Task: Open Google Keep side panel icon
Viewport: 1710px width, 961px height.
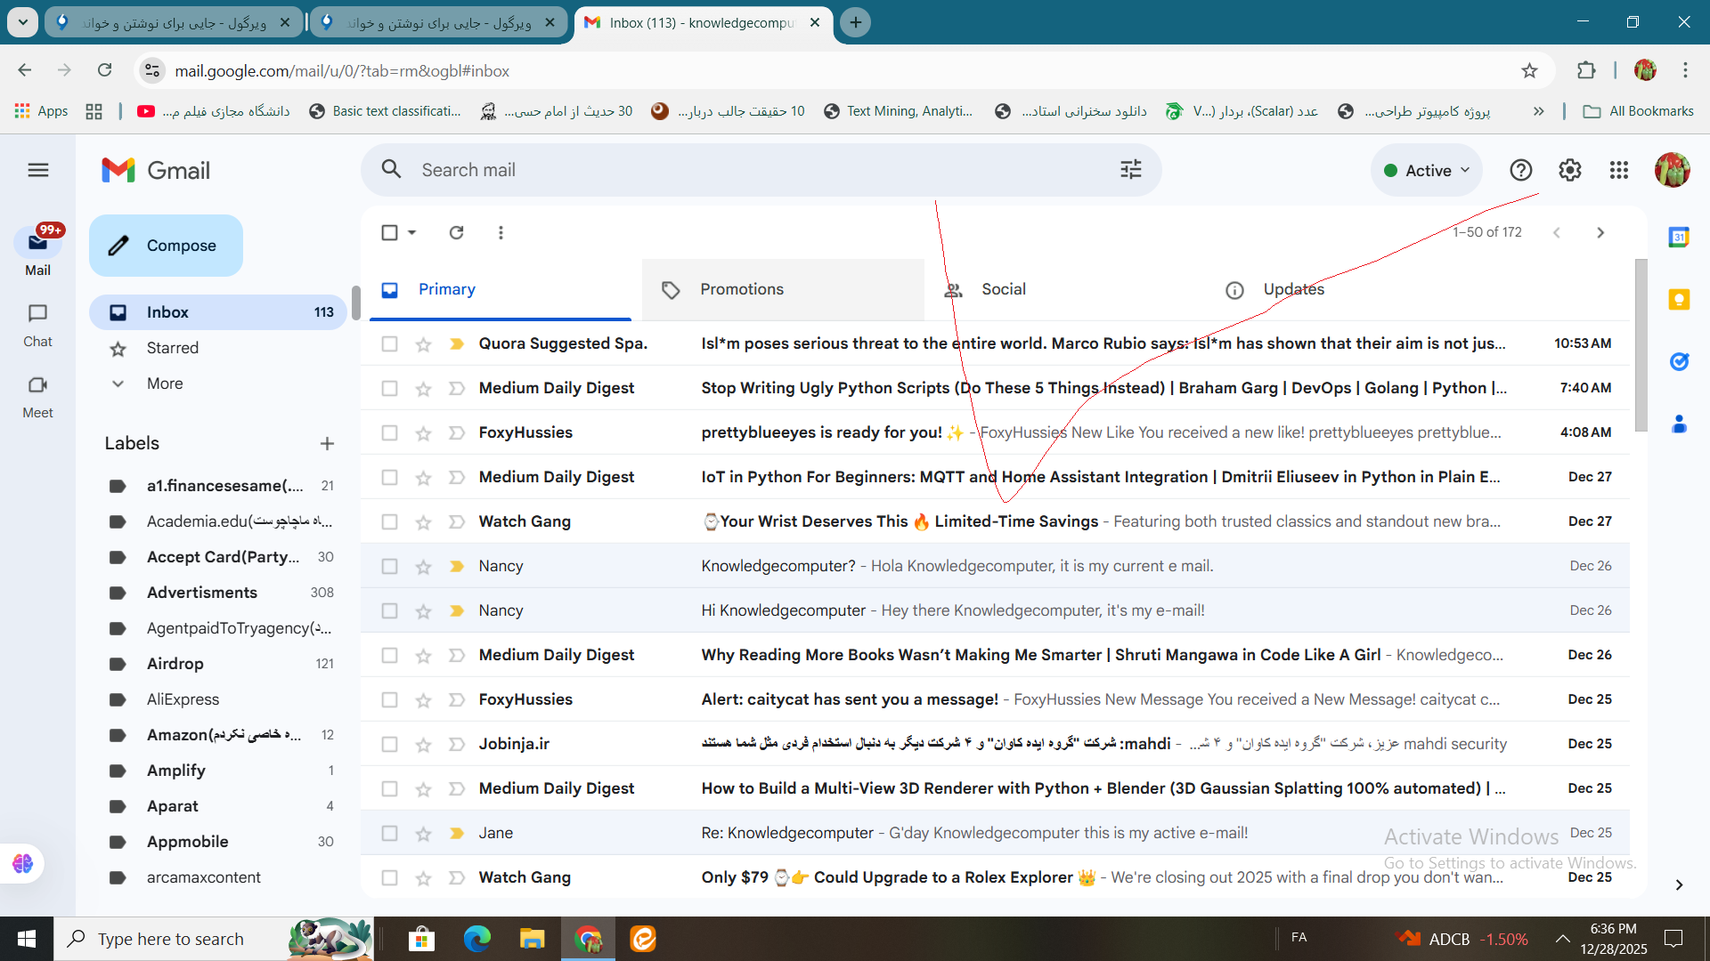Action: 1679,299
